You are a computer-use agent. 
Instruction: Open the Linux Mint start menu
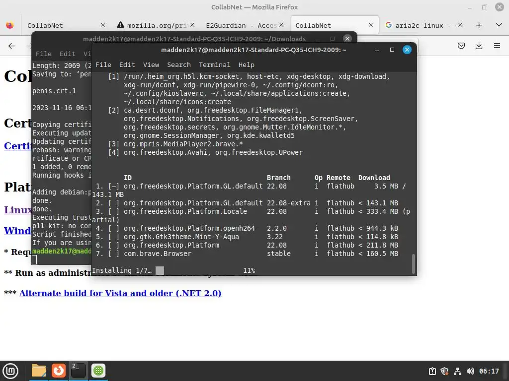(x=10, y=371)
